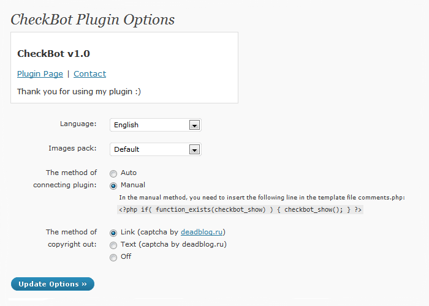Choose the Link copyright radio button
The width and height of the screenshot is (429, 306).
(x=113, y=233)
